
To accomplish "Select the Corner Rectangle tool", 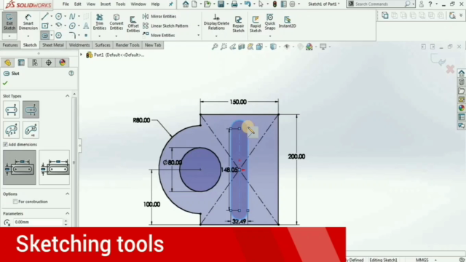I will [x=44, y=26].
